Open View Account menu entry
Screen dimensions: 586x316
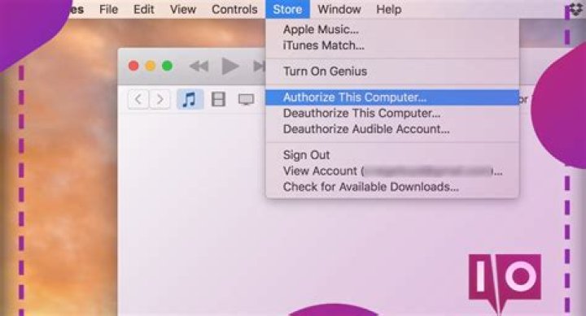pyautogui.click(x=392, y=171)
